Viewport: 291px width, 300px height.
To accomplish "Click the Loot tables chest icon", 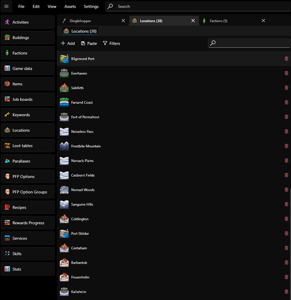I will coord(8,146).
